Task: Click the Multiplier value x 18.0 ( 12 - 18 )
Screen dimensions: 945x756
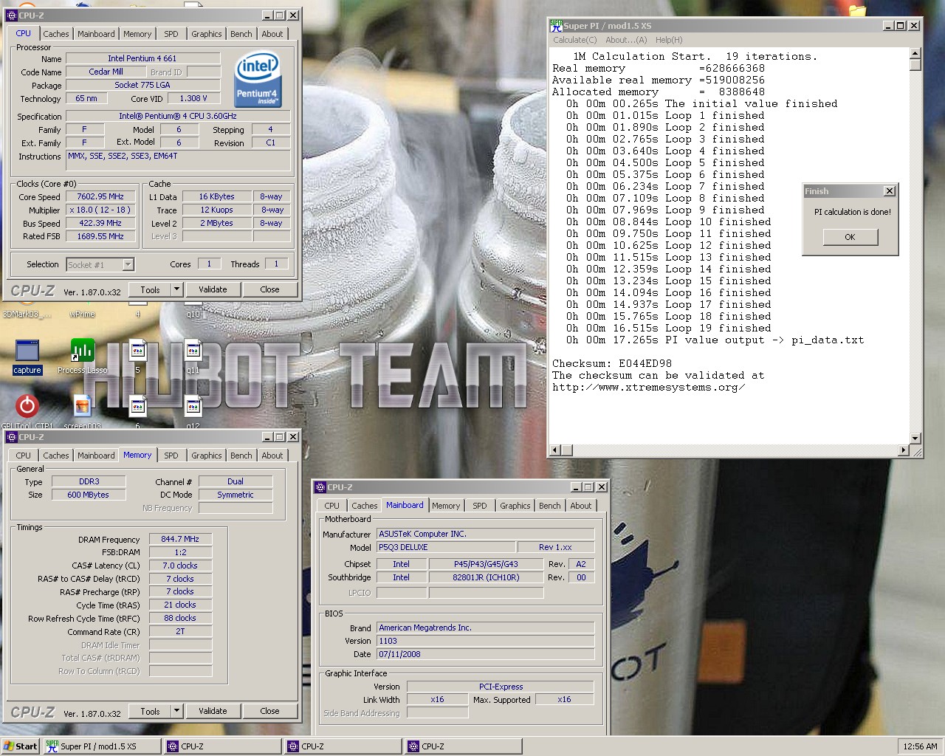Action: 100,210
